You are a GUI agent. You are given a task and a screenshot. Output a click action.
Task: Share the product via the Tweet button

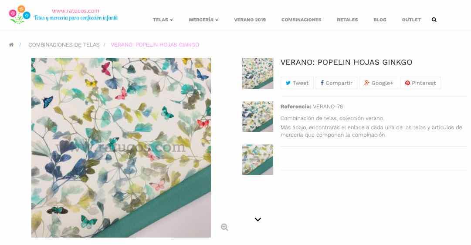[x=297, y=83]
